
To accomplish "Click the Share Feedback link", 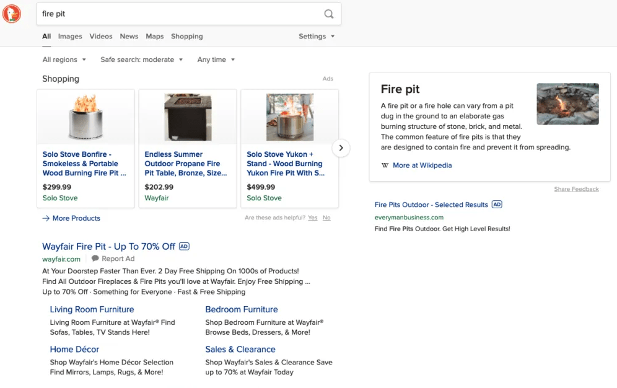I will click(x=577, y=189).
